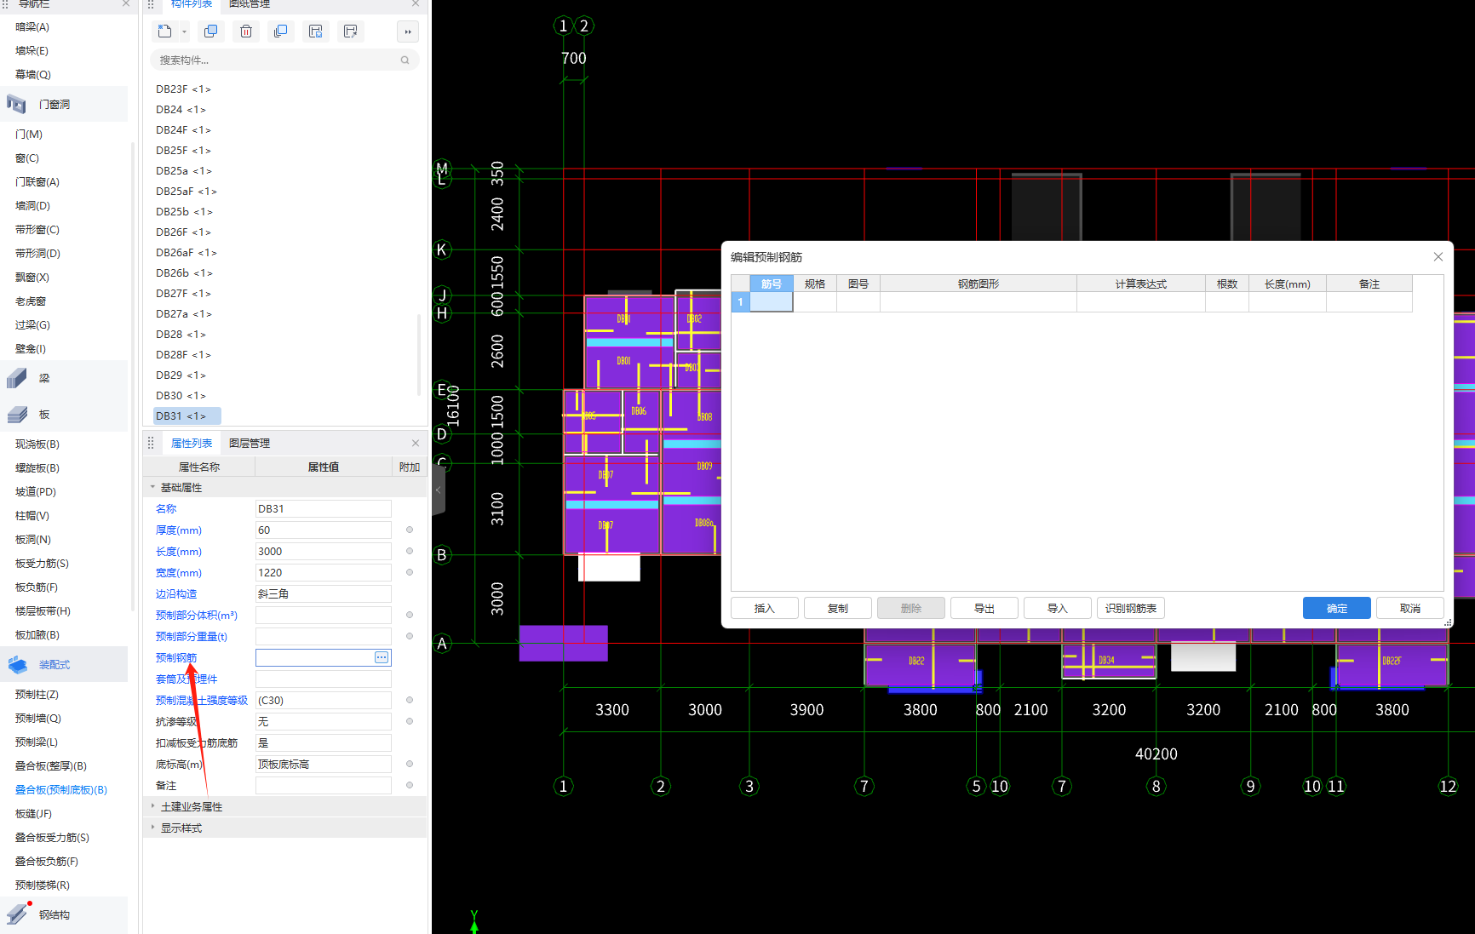Click the 识别钢筋表 button

[1131, 608]
